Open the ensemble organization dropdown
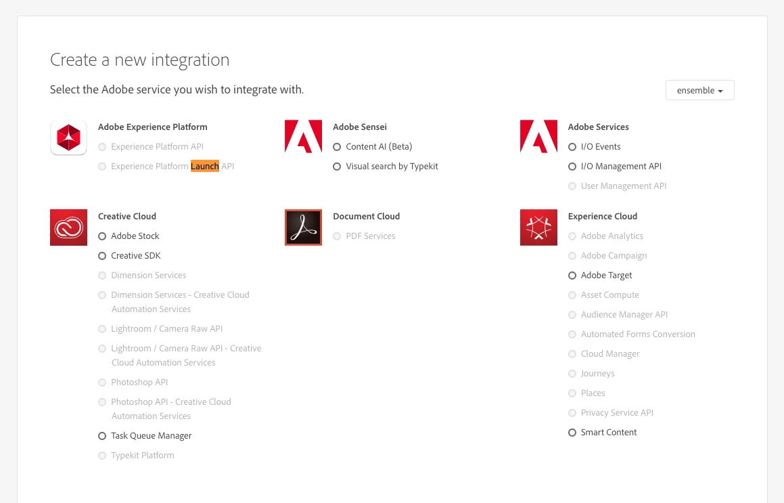784x503 pixels. coord(699,90)
